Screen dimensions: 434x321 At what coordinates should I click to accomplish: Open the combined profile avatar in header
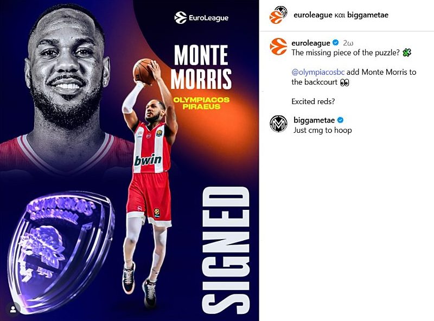(279, 15)
